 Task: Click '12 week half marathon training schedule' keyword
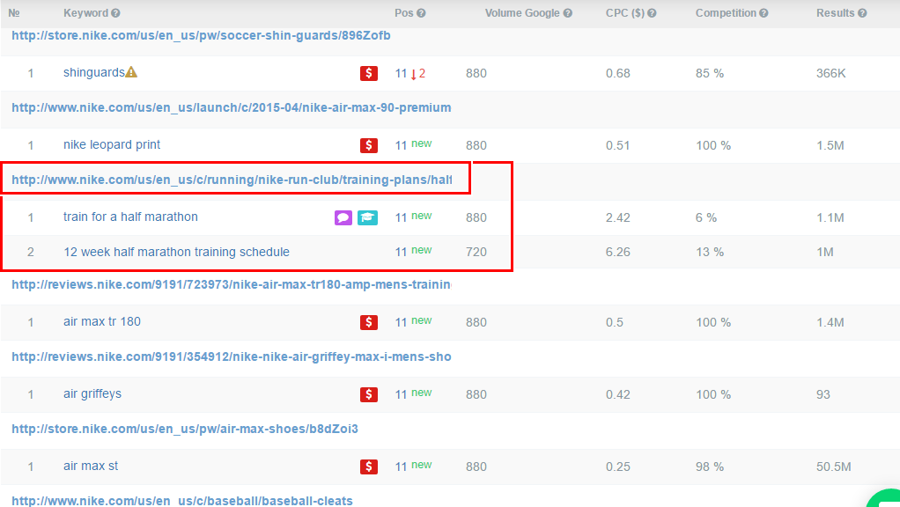(x=176, y=253)
